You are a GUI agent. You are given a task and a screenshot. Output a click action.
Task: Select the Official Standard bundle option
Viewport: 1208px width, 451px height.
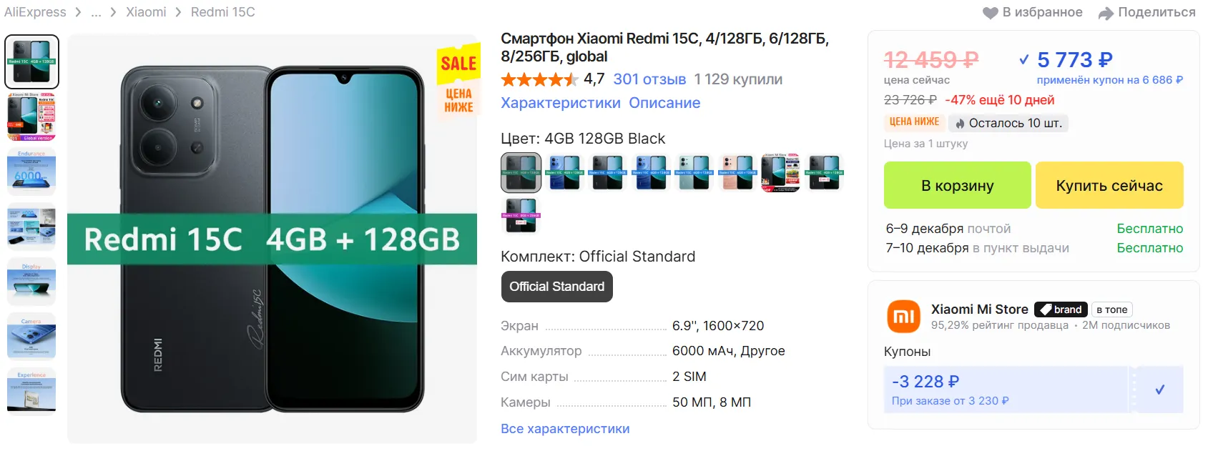tap(556, 287)
